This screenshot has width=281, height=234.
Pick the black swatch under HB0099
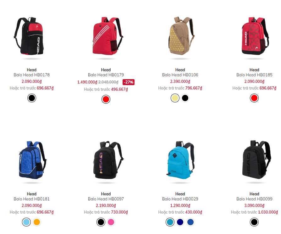point(254,222)
